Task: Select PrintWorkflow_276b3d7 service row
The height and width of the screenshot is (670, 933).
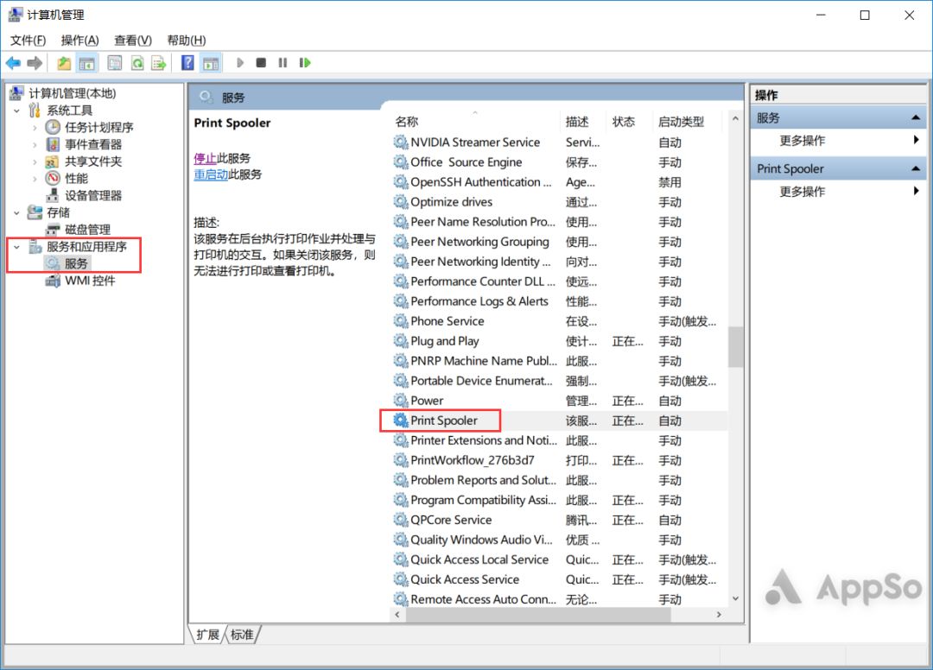Action: (x=559, y=461)
